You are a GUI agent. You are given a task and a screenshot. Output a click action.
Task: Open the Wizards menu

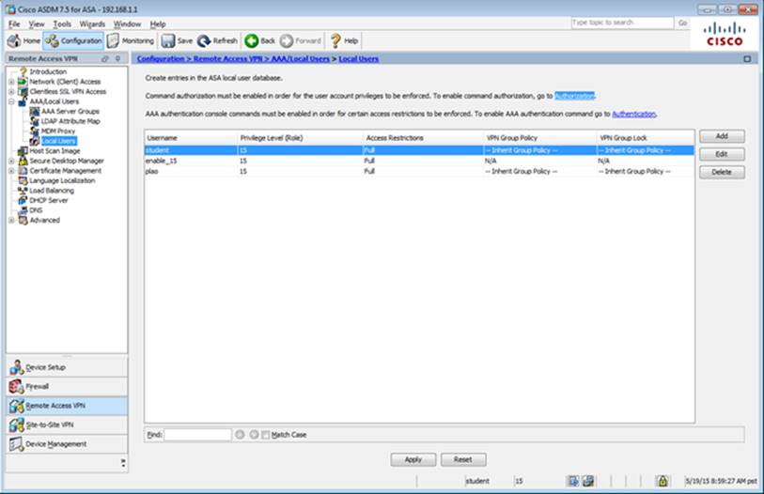tap(92, 23)
